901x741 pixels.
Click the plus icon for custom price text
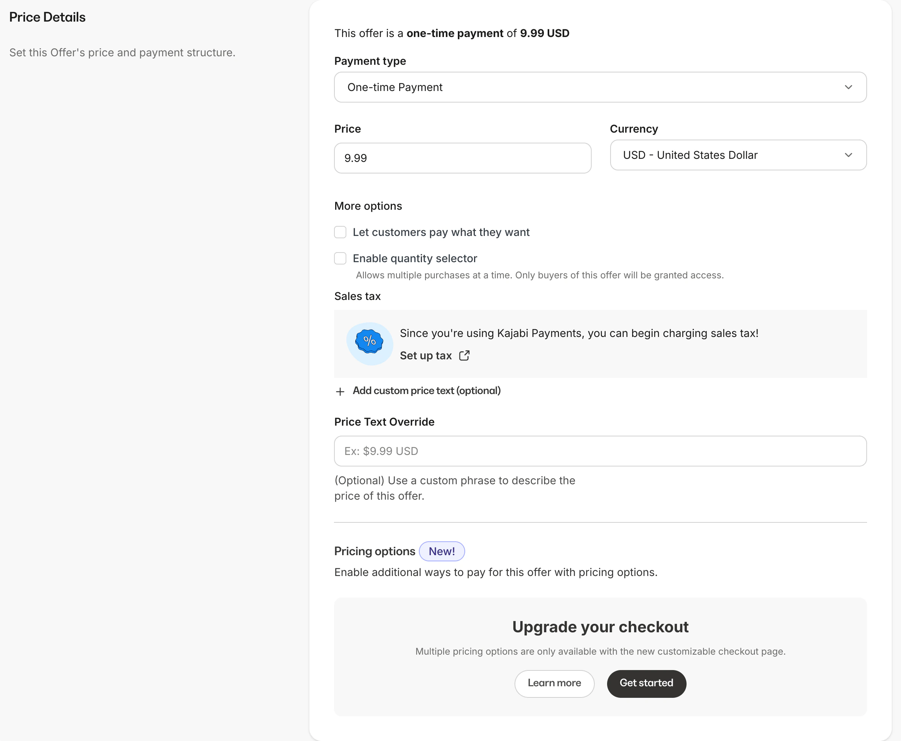coord(340,391)
